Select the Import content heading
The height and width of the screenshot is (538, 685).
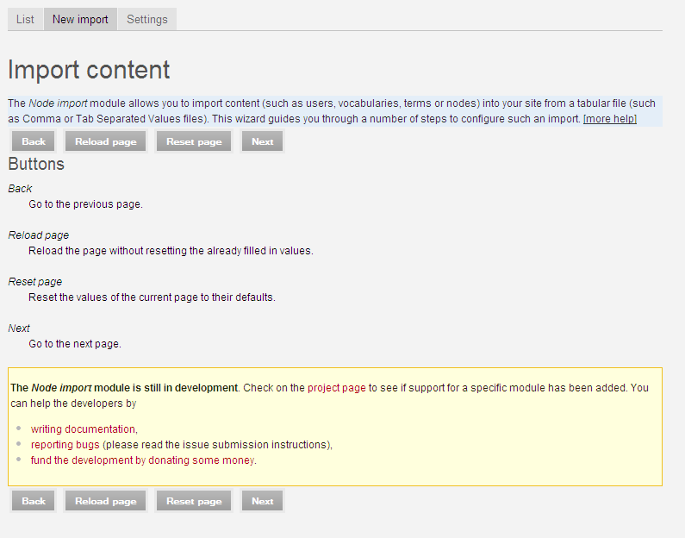[89, 70]
